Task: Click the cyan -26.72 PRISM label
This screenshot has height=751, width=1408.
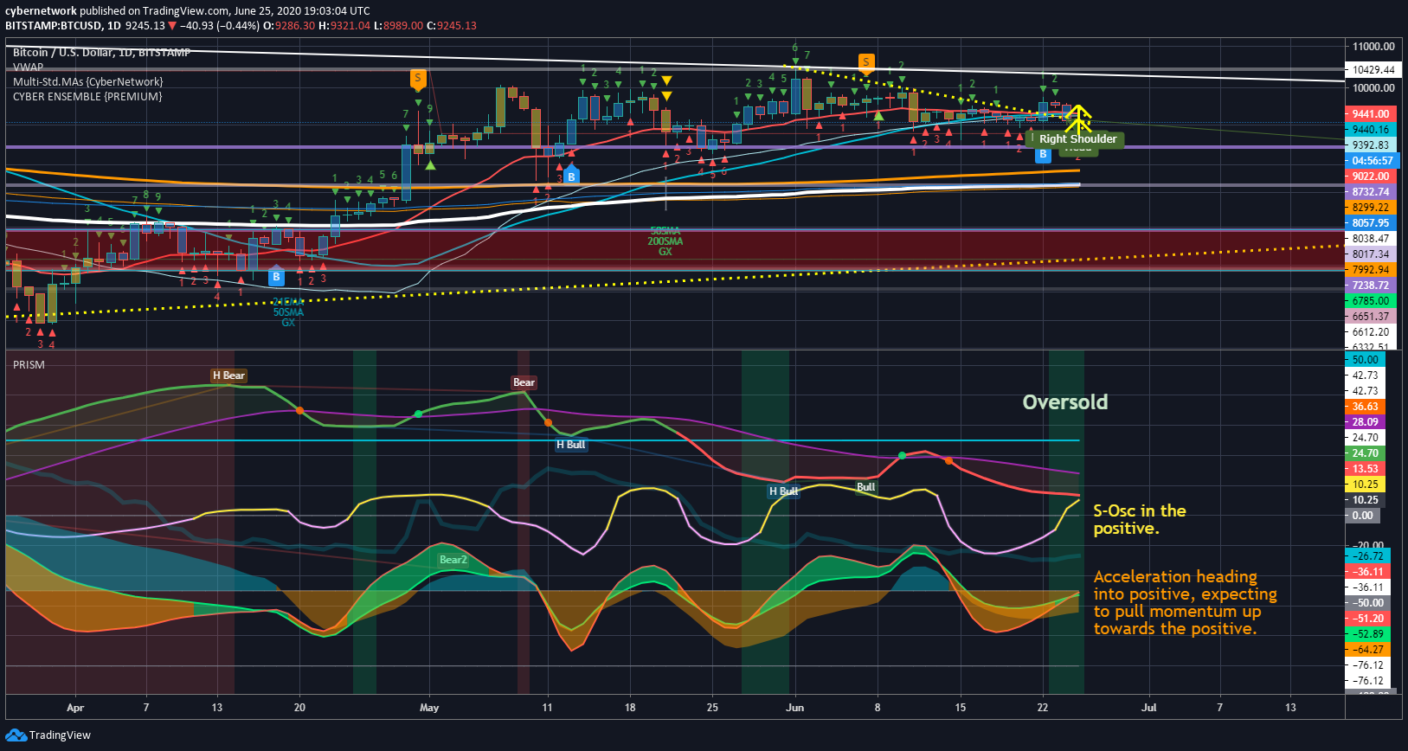Action: (x=1368, y=555)
